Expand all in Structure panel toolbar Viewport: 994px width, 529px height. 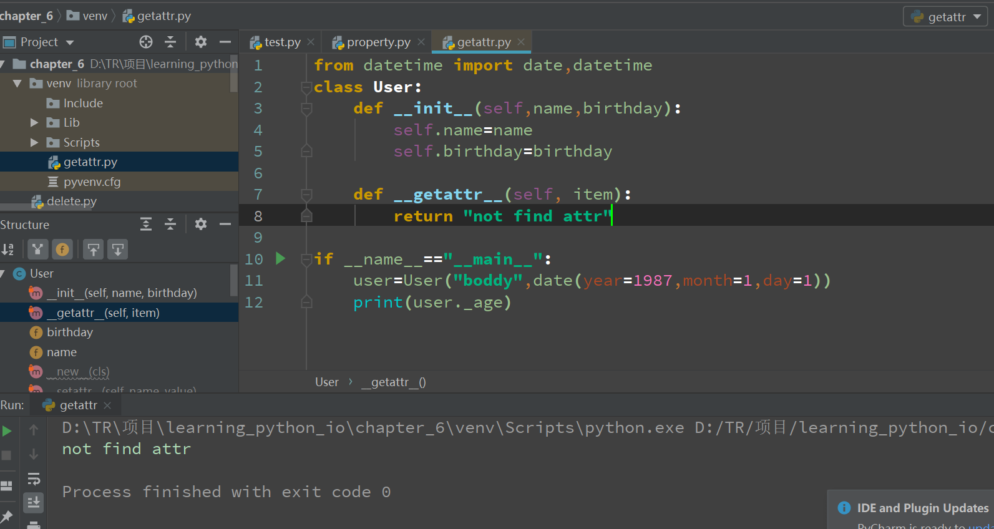click(146, 224)
